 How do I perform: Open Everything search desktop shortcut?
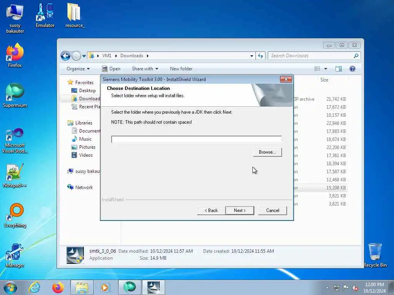[15, 215]
